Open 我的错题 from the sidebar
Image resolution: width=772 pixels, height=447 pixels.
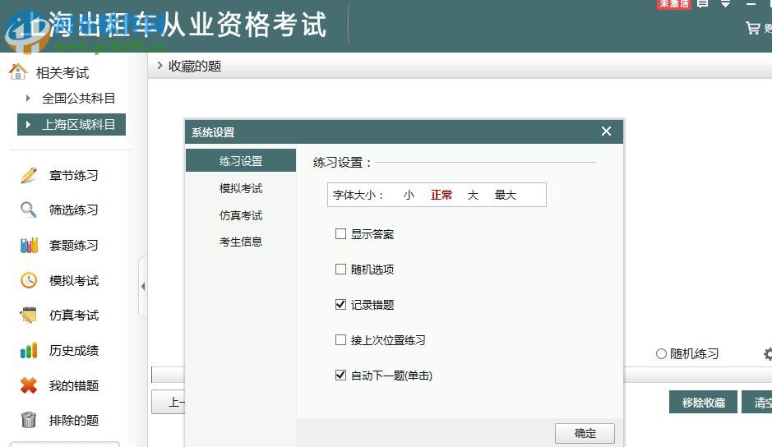coord(74,385)
